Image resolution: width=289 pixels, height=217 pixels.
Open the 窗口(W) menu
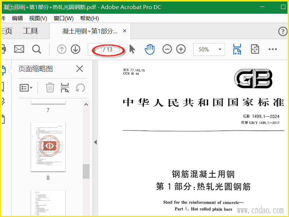coord(64,18)
